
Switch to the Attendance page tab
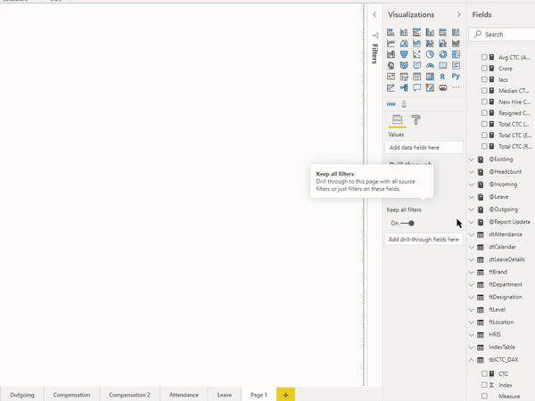[x=184, y=395]
